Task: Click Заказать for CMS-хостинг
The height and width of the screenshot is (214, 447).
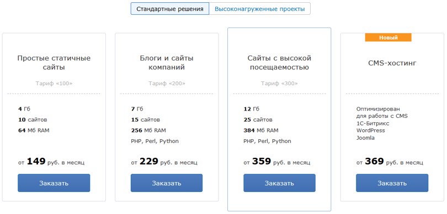Action: tap(392, 183)
